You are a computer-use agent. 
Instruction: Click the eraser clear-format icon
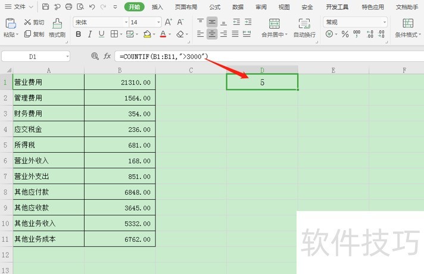click(x=180, y=34)
